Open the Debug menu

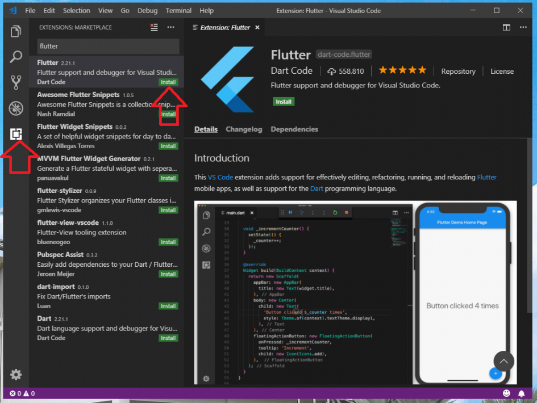148,11
